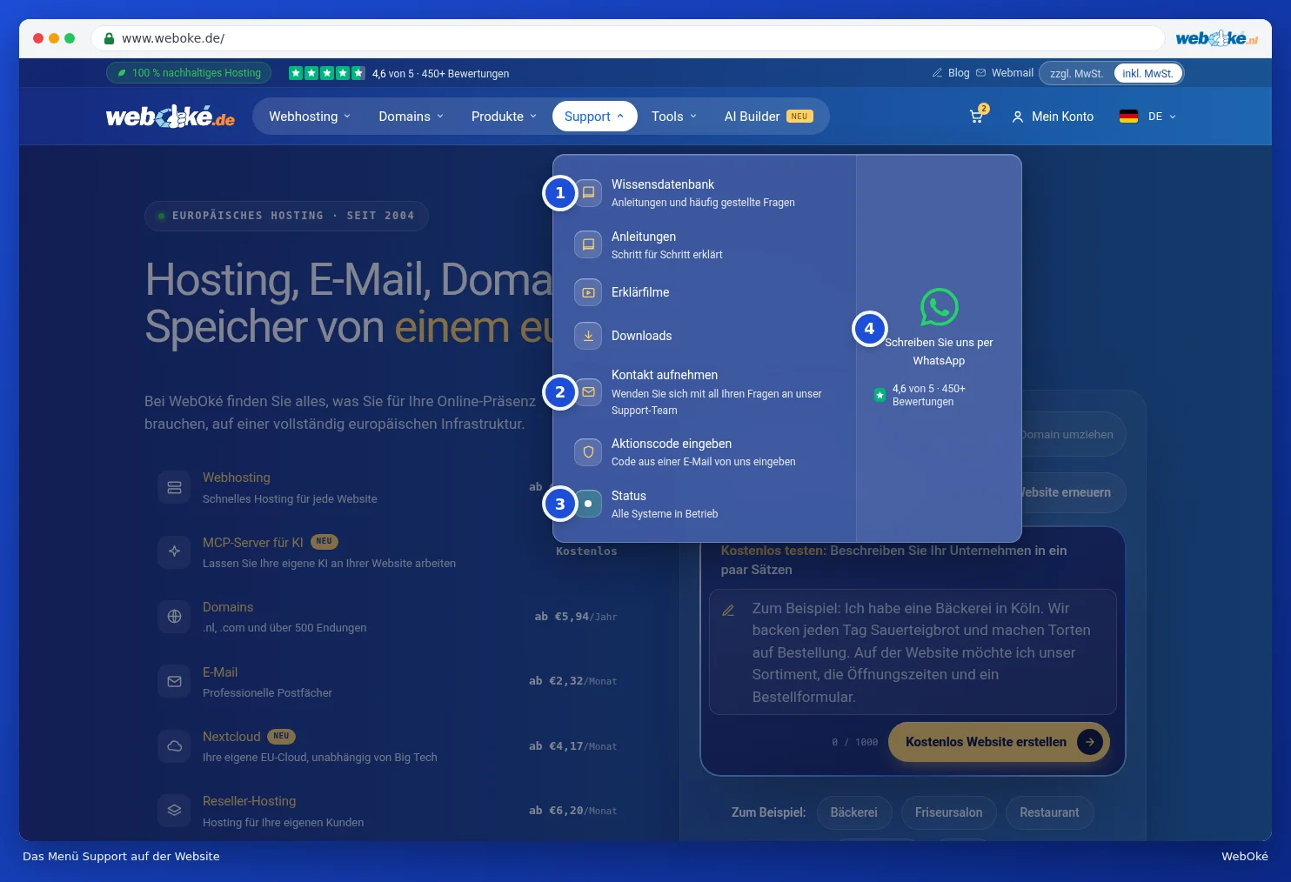1291x882 pixels.
Task: Click the Wissensdatenbank book icon
Action: pos(588,192)
